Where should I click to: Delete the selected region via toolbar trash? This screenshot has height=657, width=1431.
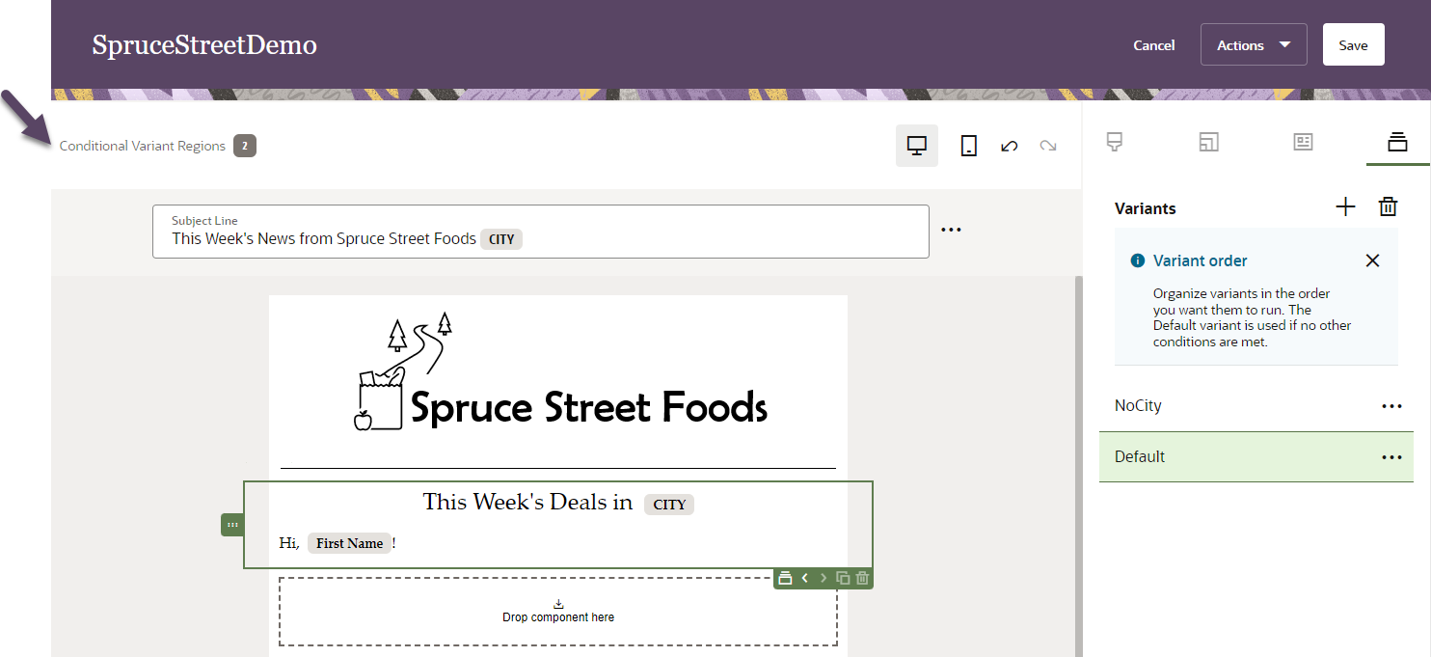coord(862,579)
